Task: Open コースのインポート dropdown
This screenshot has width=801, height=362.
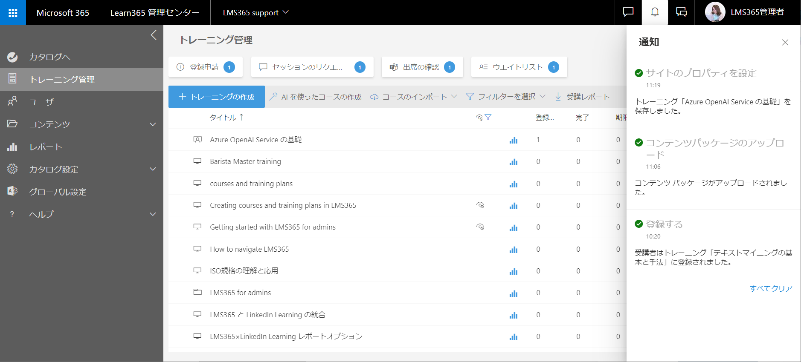Action: 413,97
